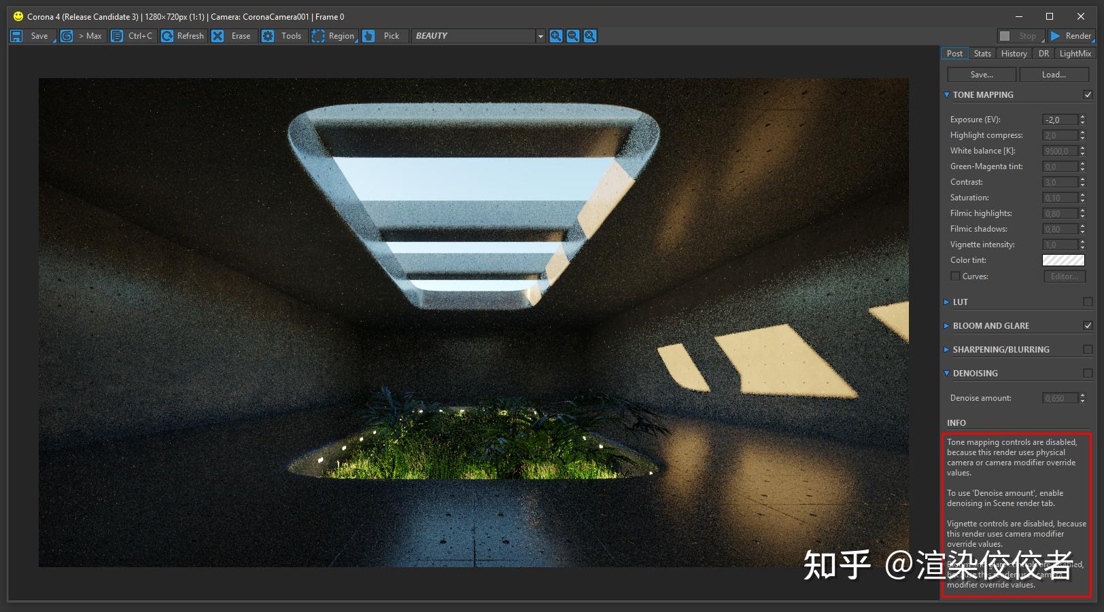Open the Tools menu button

point(283,36)
